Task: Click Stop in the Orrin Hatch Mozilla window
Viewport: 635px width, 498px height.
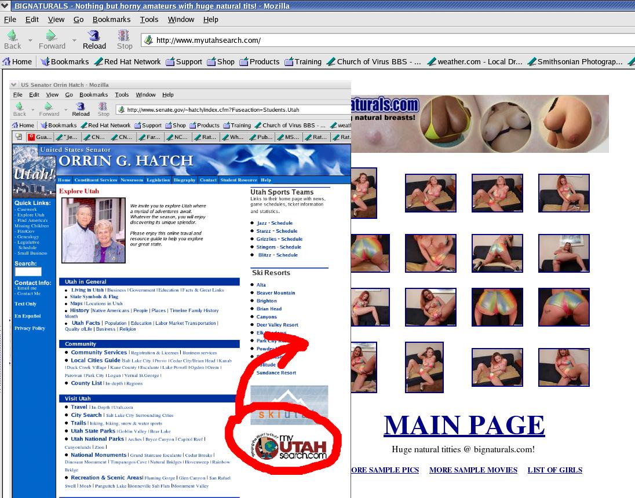Action: [103, 109]
